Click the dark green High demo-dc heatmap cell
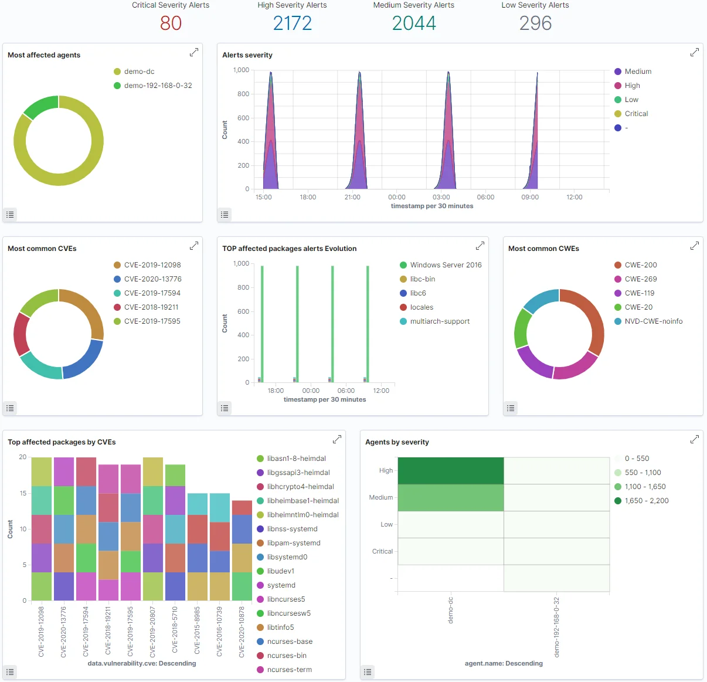Screen dimensions: 707x682 tap(450, 471)
